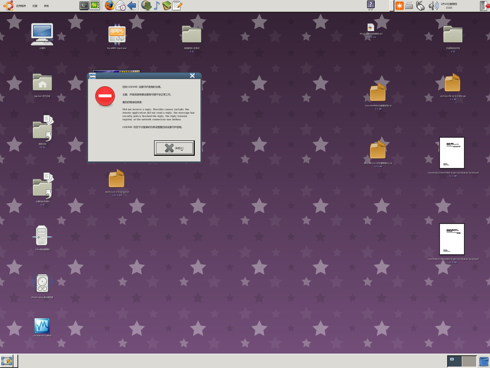Open the window menu on the dialog title bar
This screenshot has height=368, width=490.
92,76
